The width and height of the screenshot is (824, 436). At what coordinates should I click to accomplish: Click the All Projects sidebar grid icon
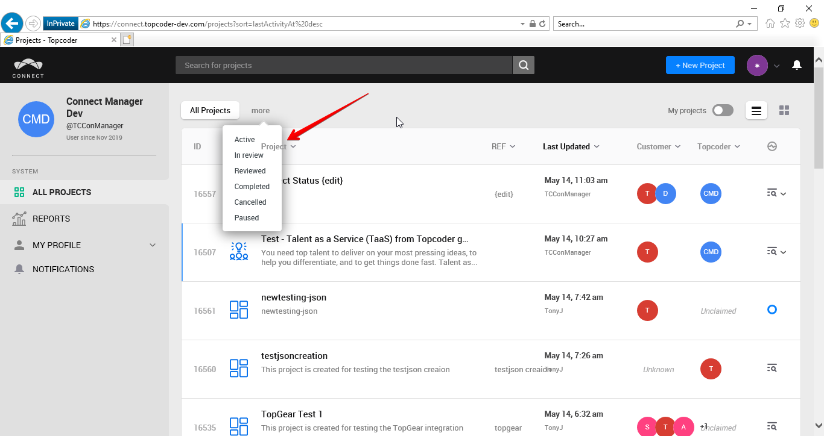coord(19,192)
